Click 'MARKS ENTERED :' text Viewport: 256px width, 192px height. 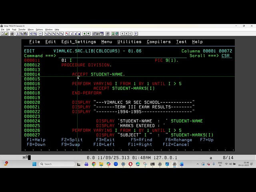coord(140,126)
